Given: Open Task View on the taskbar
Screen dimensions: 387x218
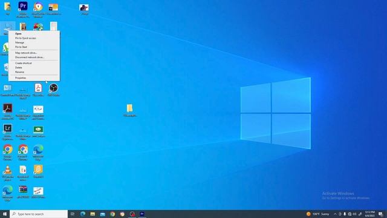Looking at the screenshot, I should click(73, 214).
